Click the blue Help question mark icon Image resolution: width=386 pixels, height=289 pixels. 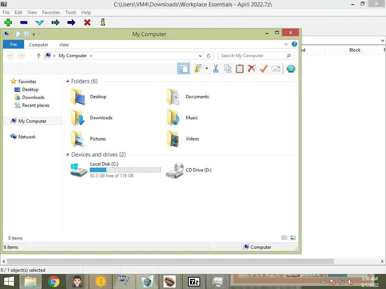[x=294, y=44]
